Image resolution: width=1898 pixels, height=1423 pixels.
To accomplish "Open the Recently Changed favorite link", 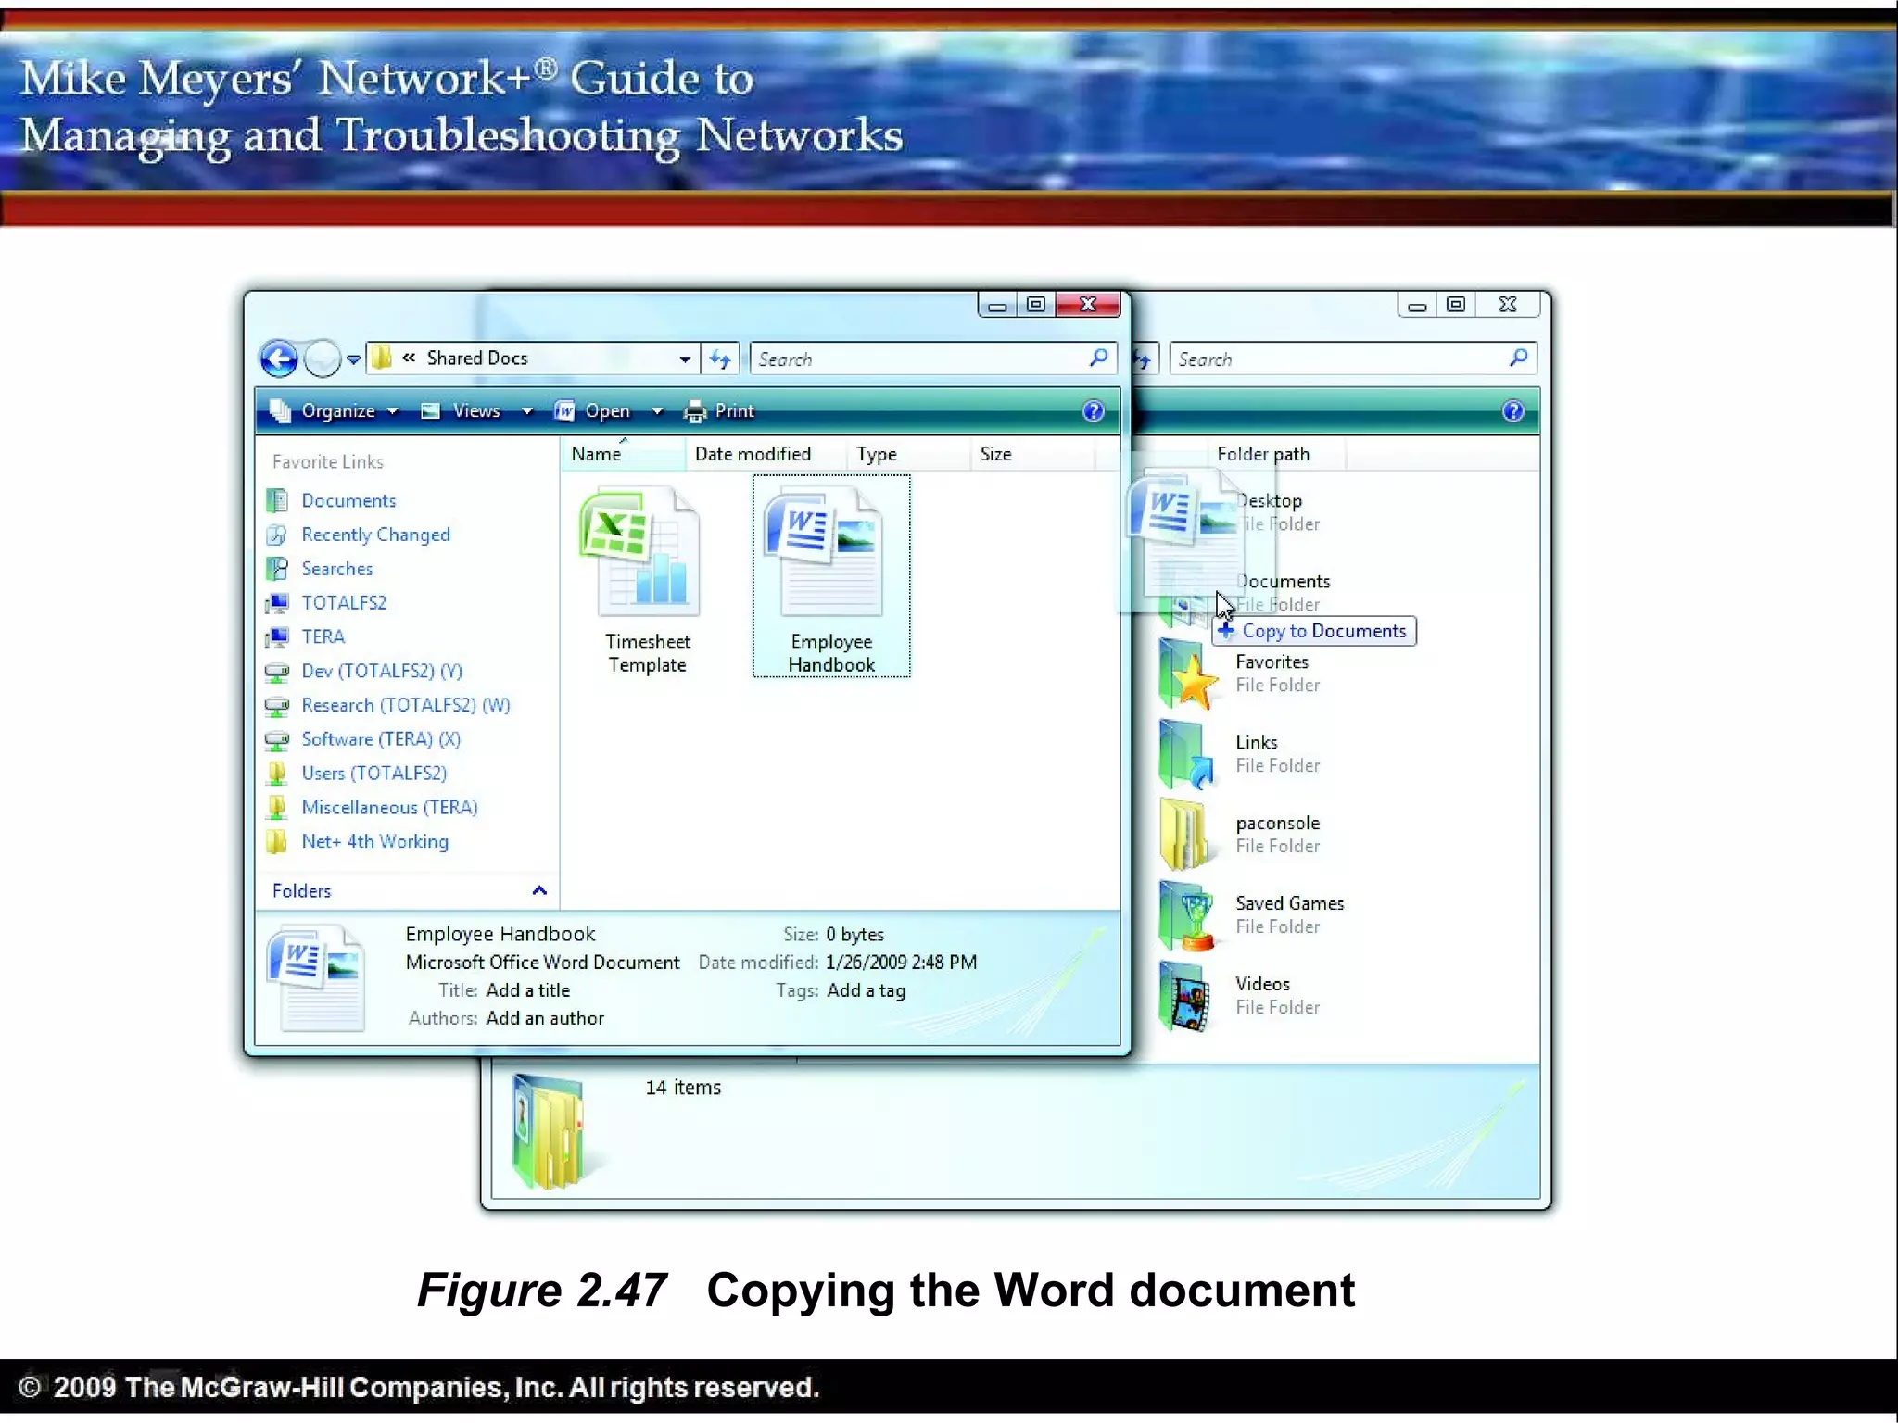I will tap(375, 535).
